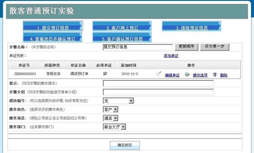Open the 操作场景 dropdown showing 酒店
This screenshot has width=254, height=153.
tap(111, 118)
